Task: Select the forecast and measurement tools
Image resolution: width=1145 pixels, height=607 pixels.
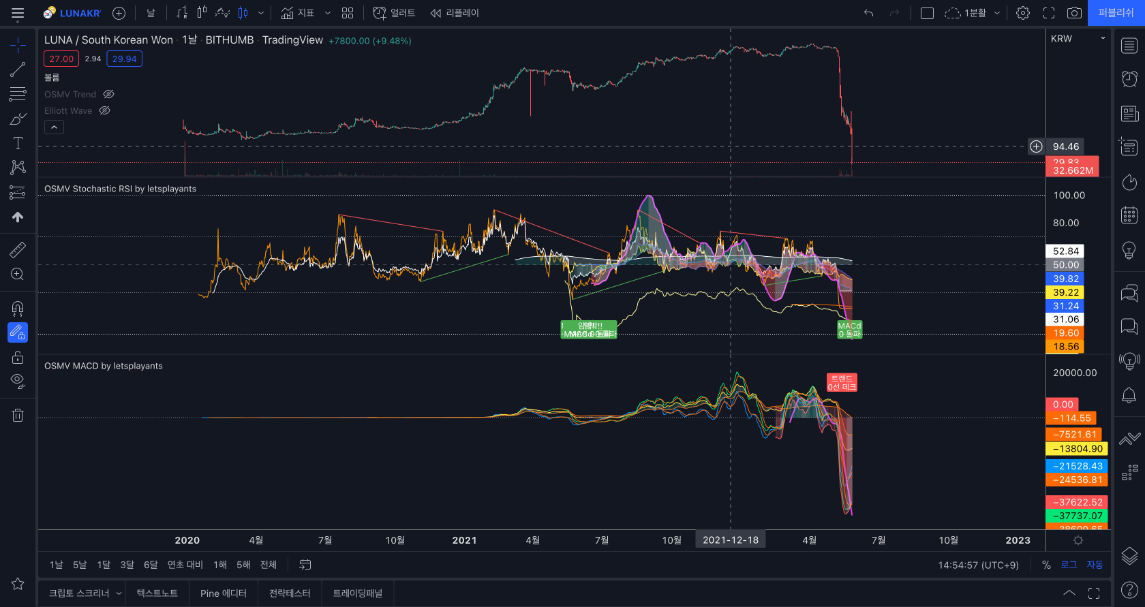Action: [x=18, y=193]
